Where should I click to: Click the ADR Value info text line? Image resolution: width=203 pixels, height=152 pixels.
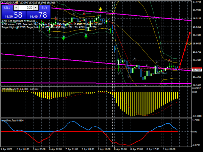click(52, 24)
